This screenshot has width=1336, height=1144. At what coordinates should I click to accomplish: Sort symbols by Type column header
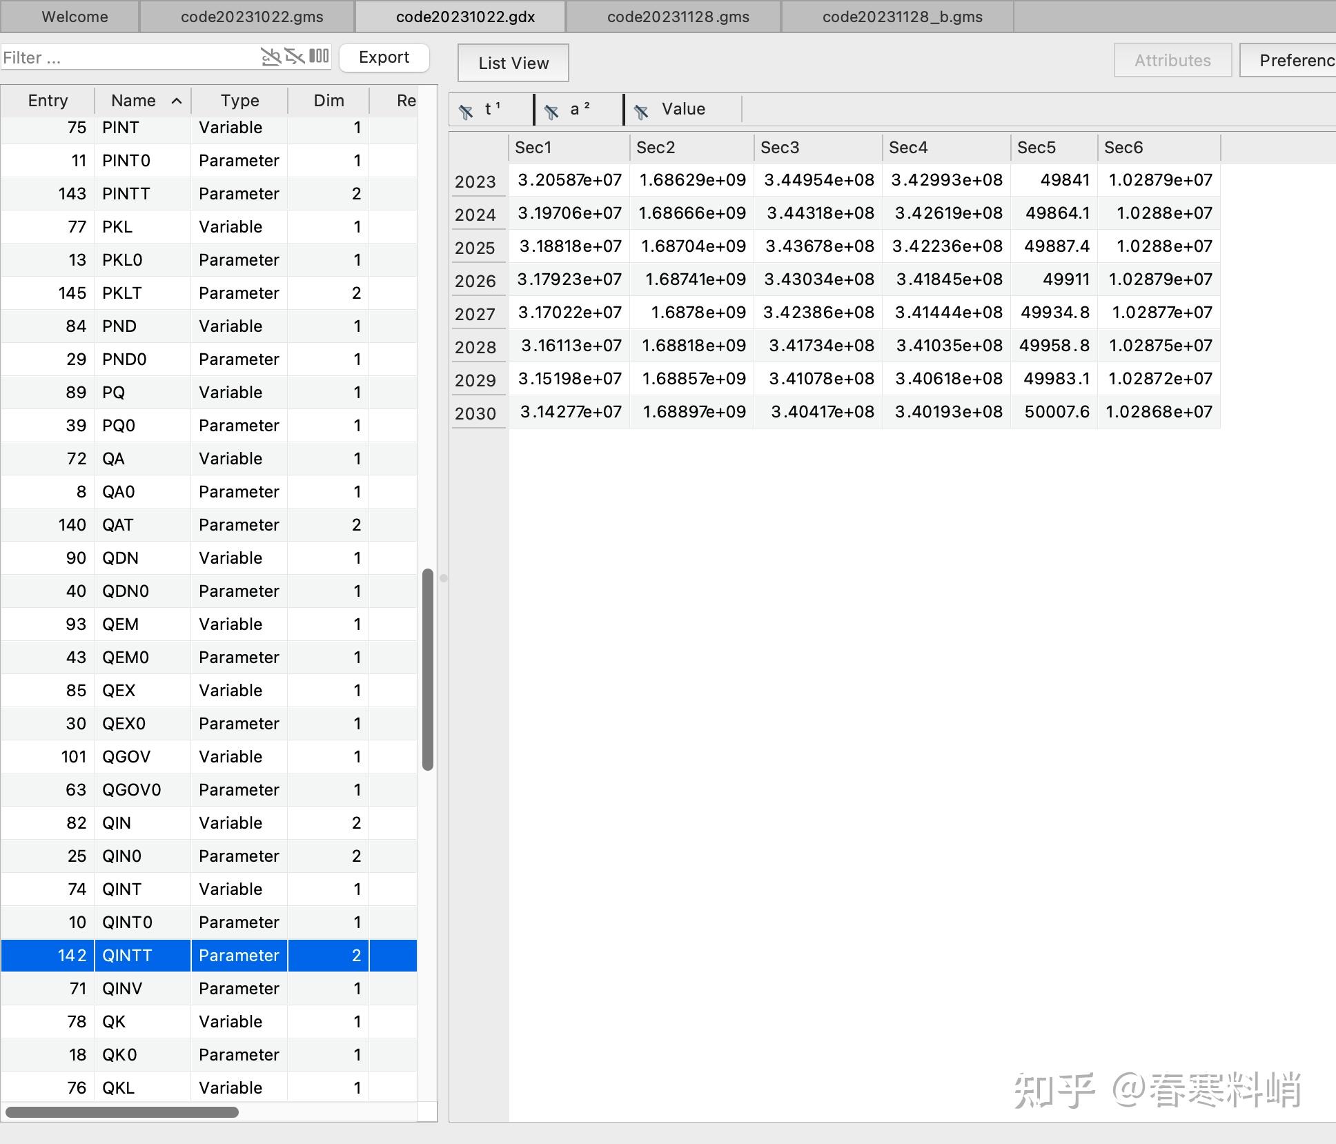click(239, 101)
